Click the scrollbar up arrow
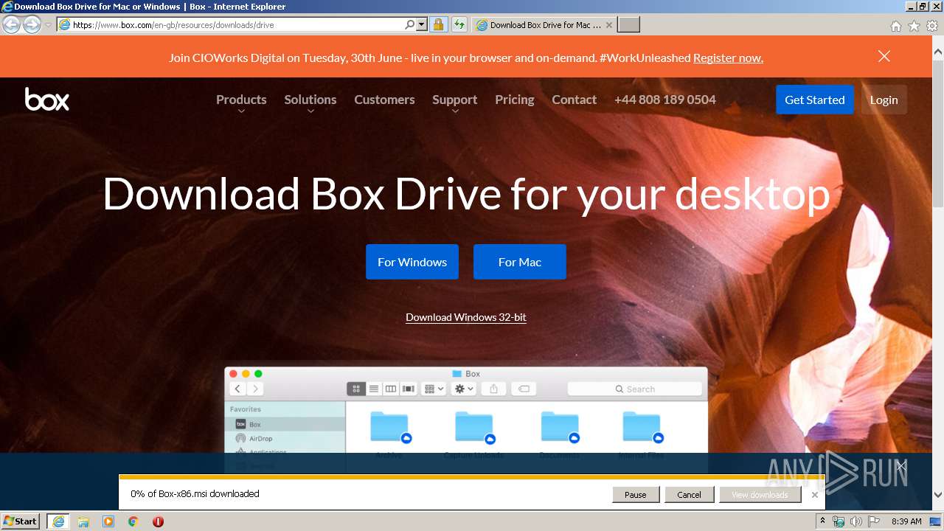The image size is (944, 531). pyautogui.click(x=938, y=53)
